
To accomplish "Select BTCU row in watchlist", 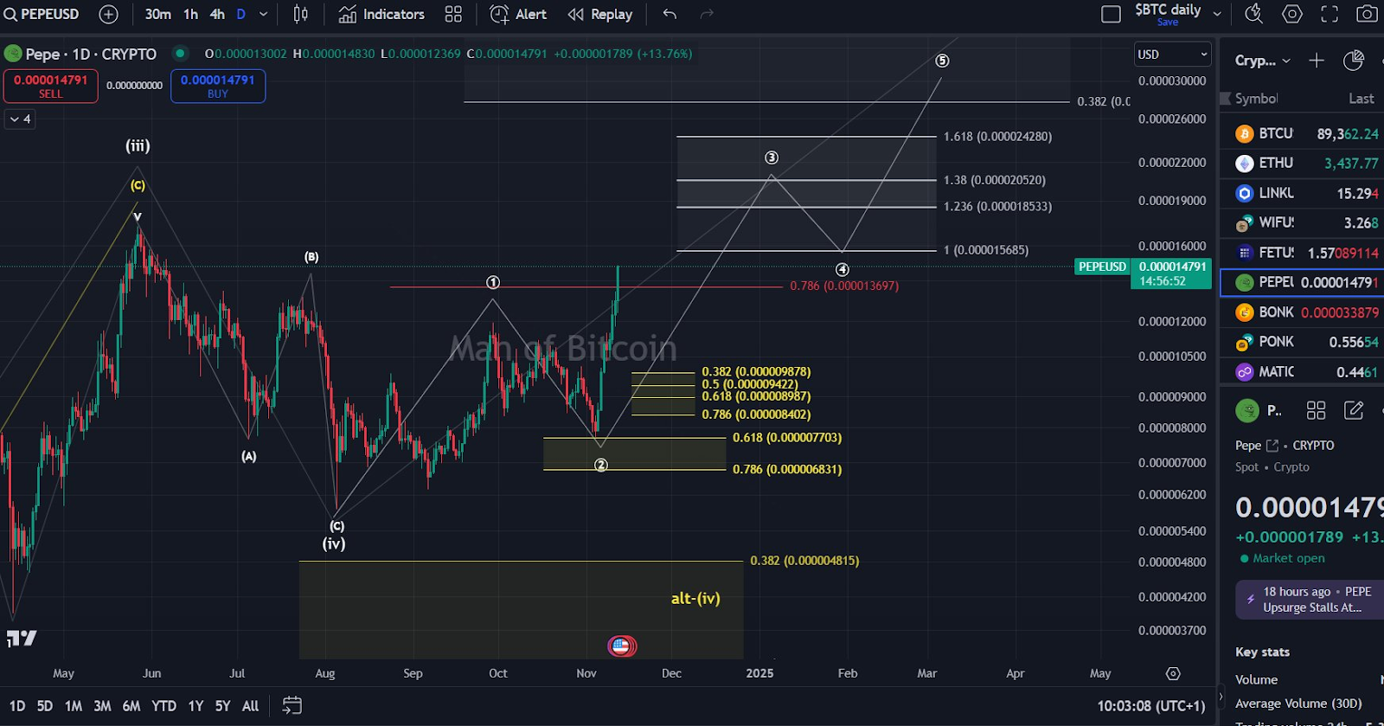I will point(1302,133).
